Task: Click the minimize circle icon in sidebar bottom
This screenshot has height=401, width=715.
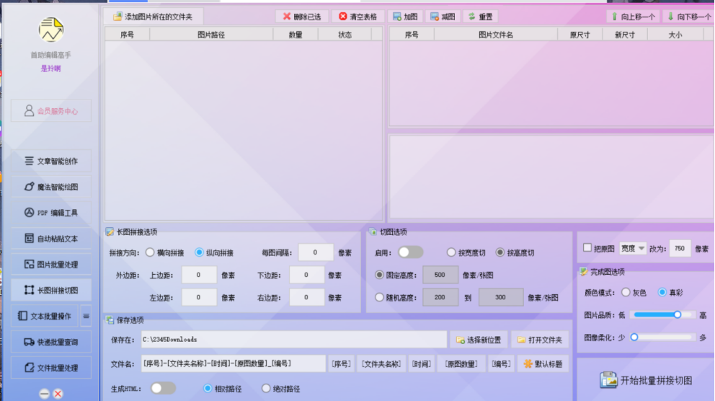Action: pyautogui.click(x=44, y=394)
